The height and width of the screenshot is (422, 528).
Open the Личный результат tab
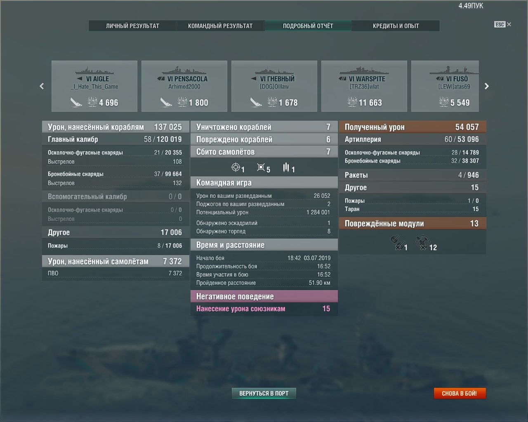[132, 26]
